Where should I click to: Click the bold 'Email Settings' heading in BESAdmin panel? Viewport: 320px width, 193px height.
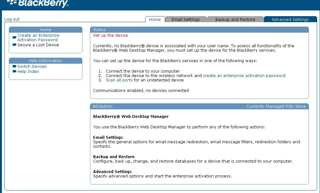tap(108, 137)
